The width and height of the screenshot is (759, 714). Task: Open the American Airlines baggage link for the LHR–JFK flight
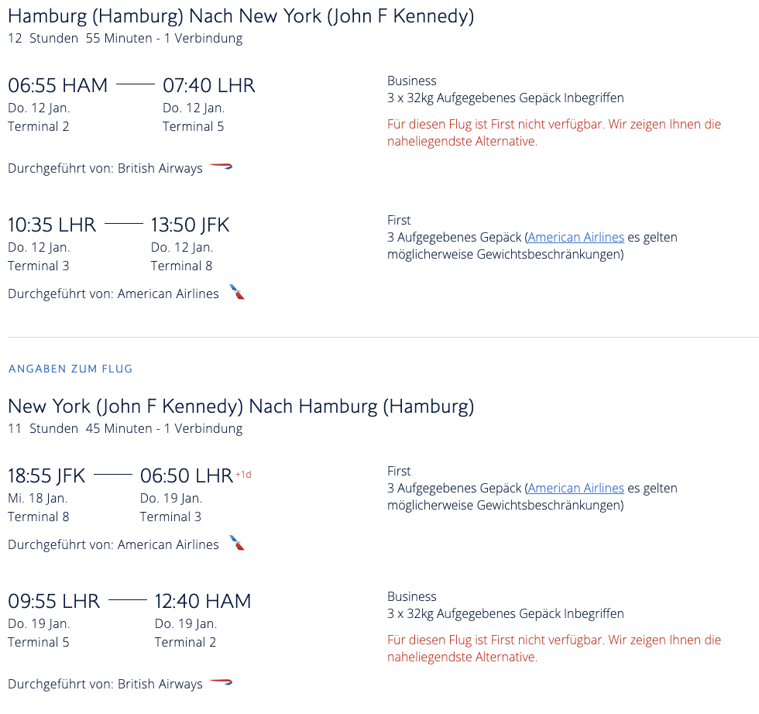[x=575, y=237]
